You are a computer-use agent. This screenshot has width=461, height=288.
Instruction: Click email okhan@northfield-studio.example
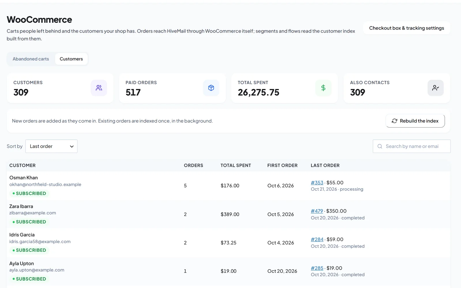(45, 185)
